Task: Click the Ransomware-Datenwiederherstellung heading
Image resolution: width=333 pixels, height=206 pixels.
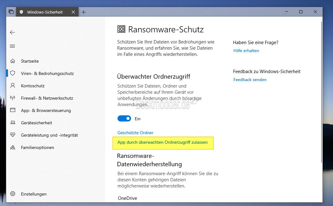Action: (x=149, y=160)
